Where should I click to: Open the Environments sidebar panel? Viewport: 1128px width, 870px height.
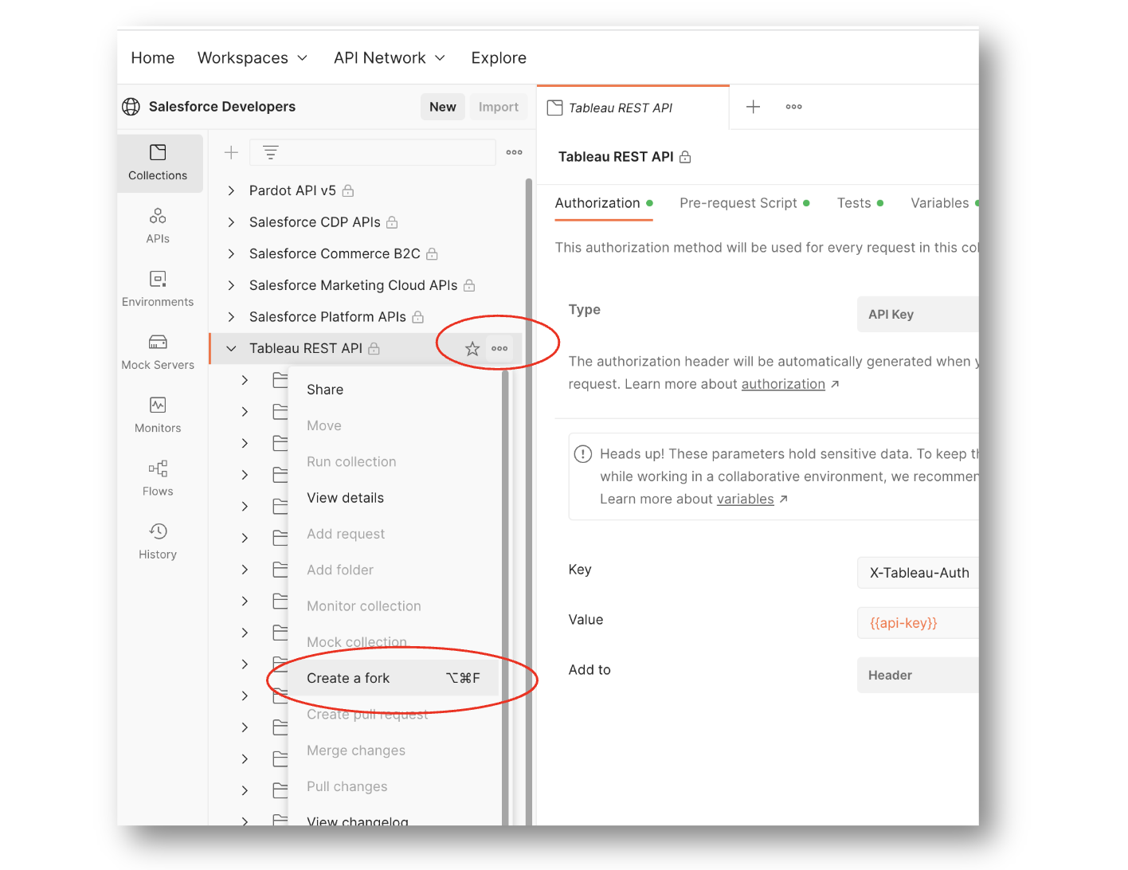click(x=158, y=289)
